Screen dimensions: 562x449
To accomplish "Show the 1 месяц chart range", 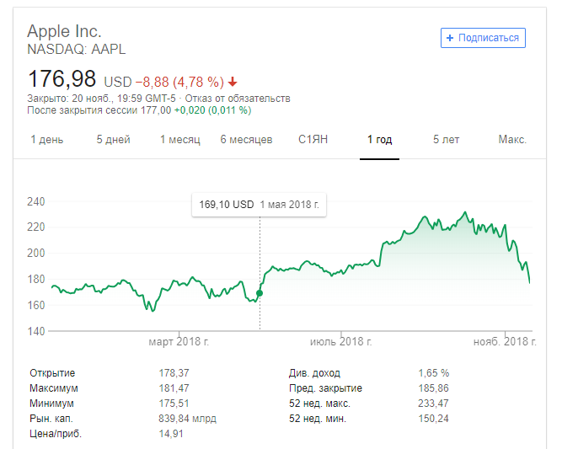I will [x=179, y=140].
